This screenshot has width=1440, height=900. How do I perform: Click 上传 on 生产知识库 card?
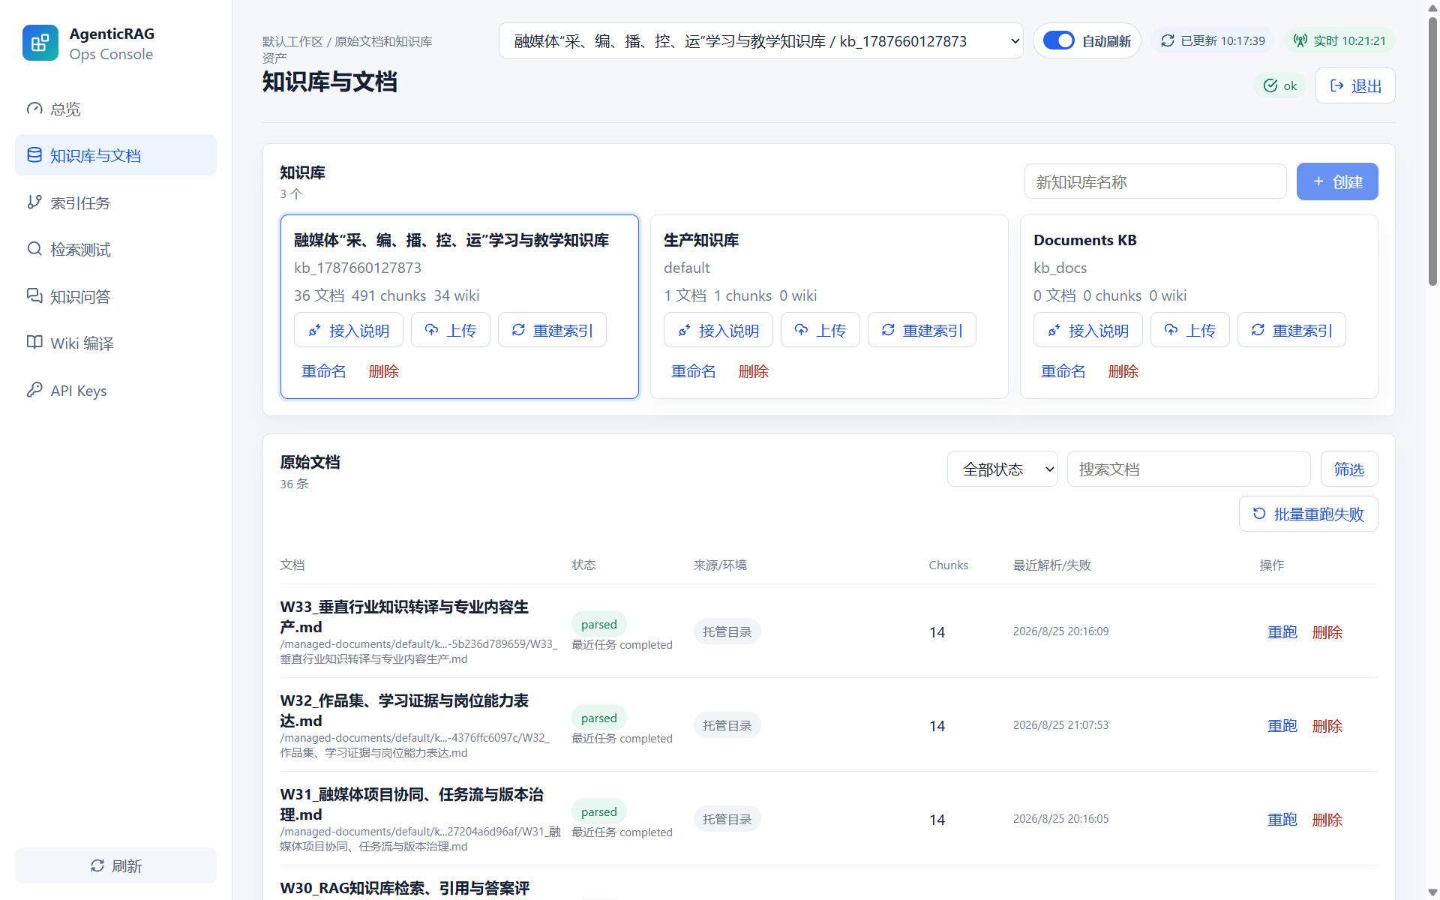click(x=820, y=330)
